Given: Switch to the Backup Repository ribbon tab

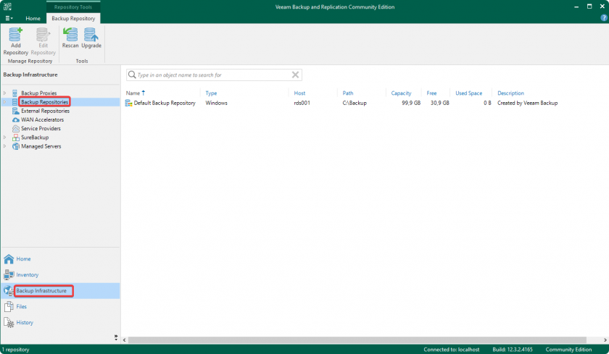Looking at the screenshot, I should point(73,18).
